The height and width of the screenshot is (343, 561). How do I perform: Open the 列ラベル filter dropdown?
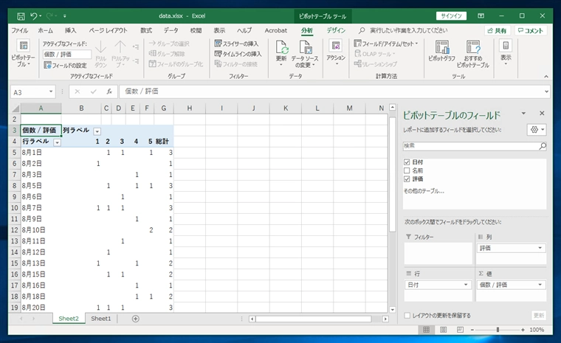(97, 131)
